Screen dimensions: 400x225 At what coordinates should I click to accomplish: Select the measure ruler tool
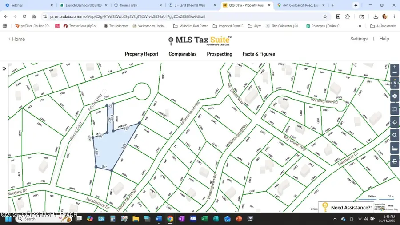394,149
